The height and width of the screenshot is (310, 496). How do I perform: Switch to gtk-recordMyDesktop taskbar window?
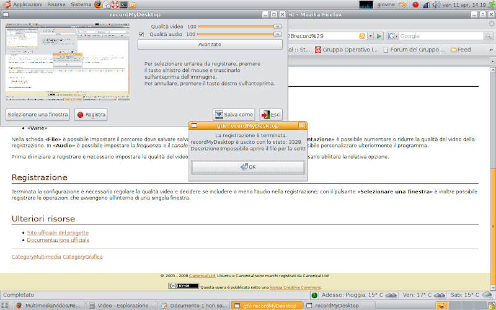(267, 306)
